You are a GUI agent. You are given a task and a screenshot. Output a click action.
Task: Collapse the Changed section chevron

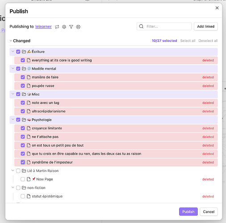[x=11, y=41]
